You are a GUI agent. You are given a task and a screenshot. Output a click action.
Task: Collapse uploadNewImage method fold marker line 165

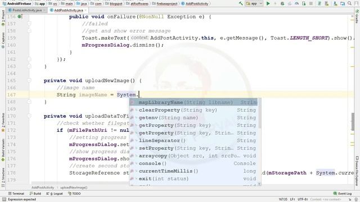pos(29,80)
